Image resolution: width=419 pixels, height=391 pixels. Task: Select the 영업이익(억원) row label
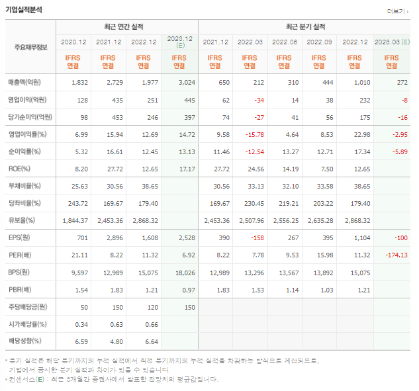tap(27, 100)
